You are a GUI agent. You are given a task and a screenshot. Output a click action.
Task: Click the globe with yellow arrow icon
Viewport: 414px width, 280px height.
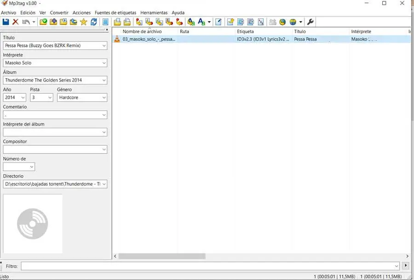pos(282,22)
